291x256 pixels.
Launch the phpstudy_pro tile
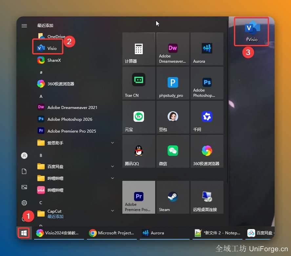click(x=173, y=83)
